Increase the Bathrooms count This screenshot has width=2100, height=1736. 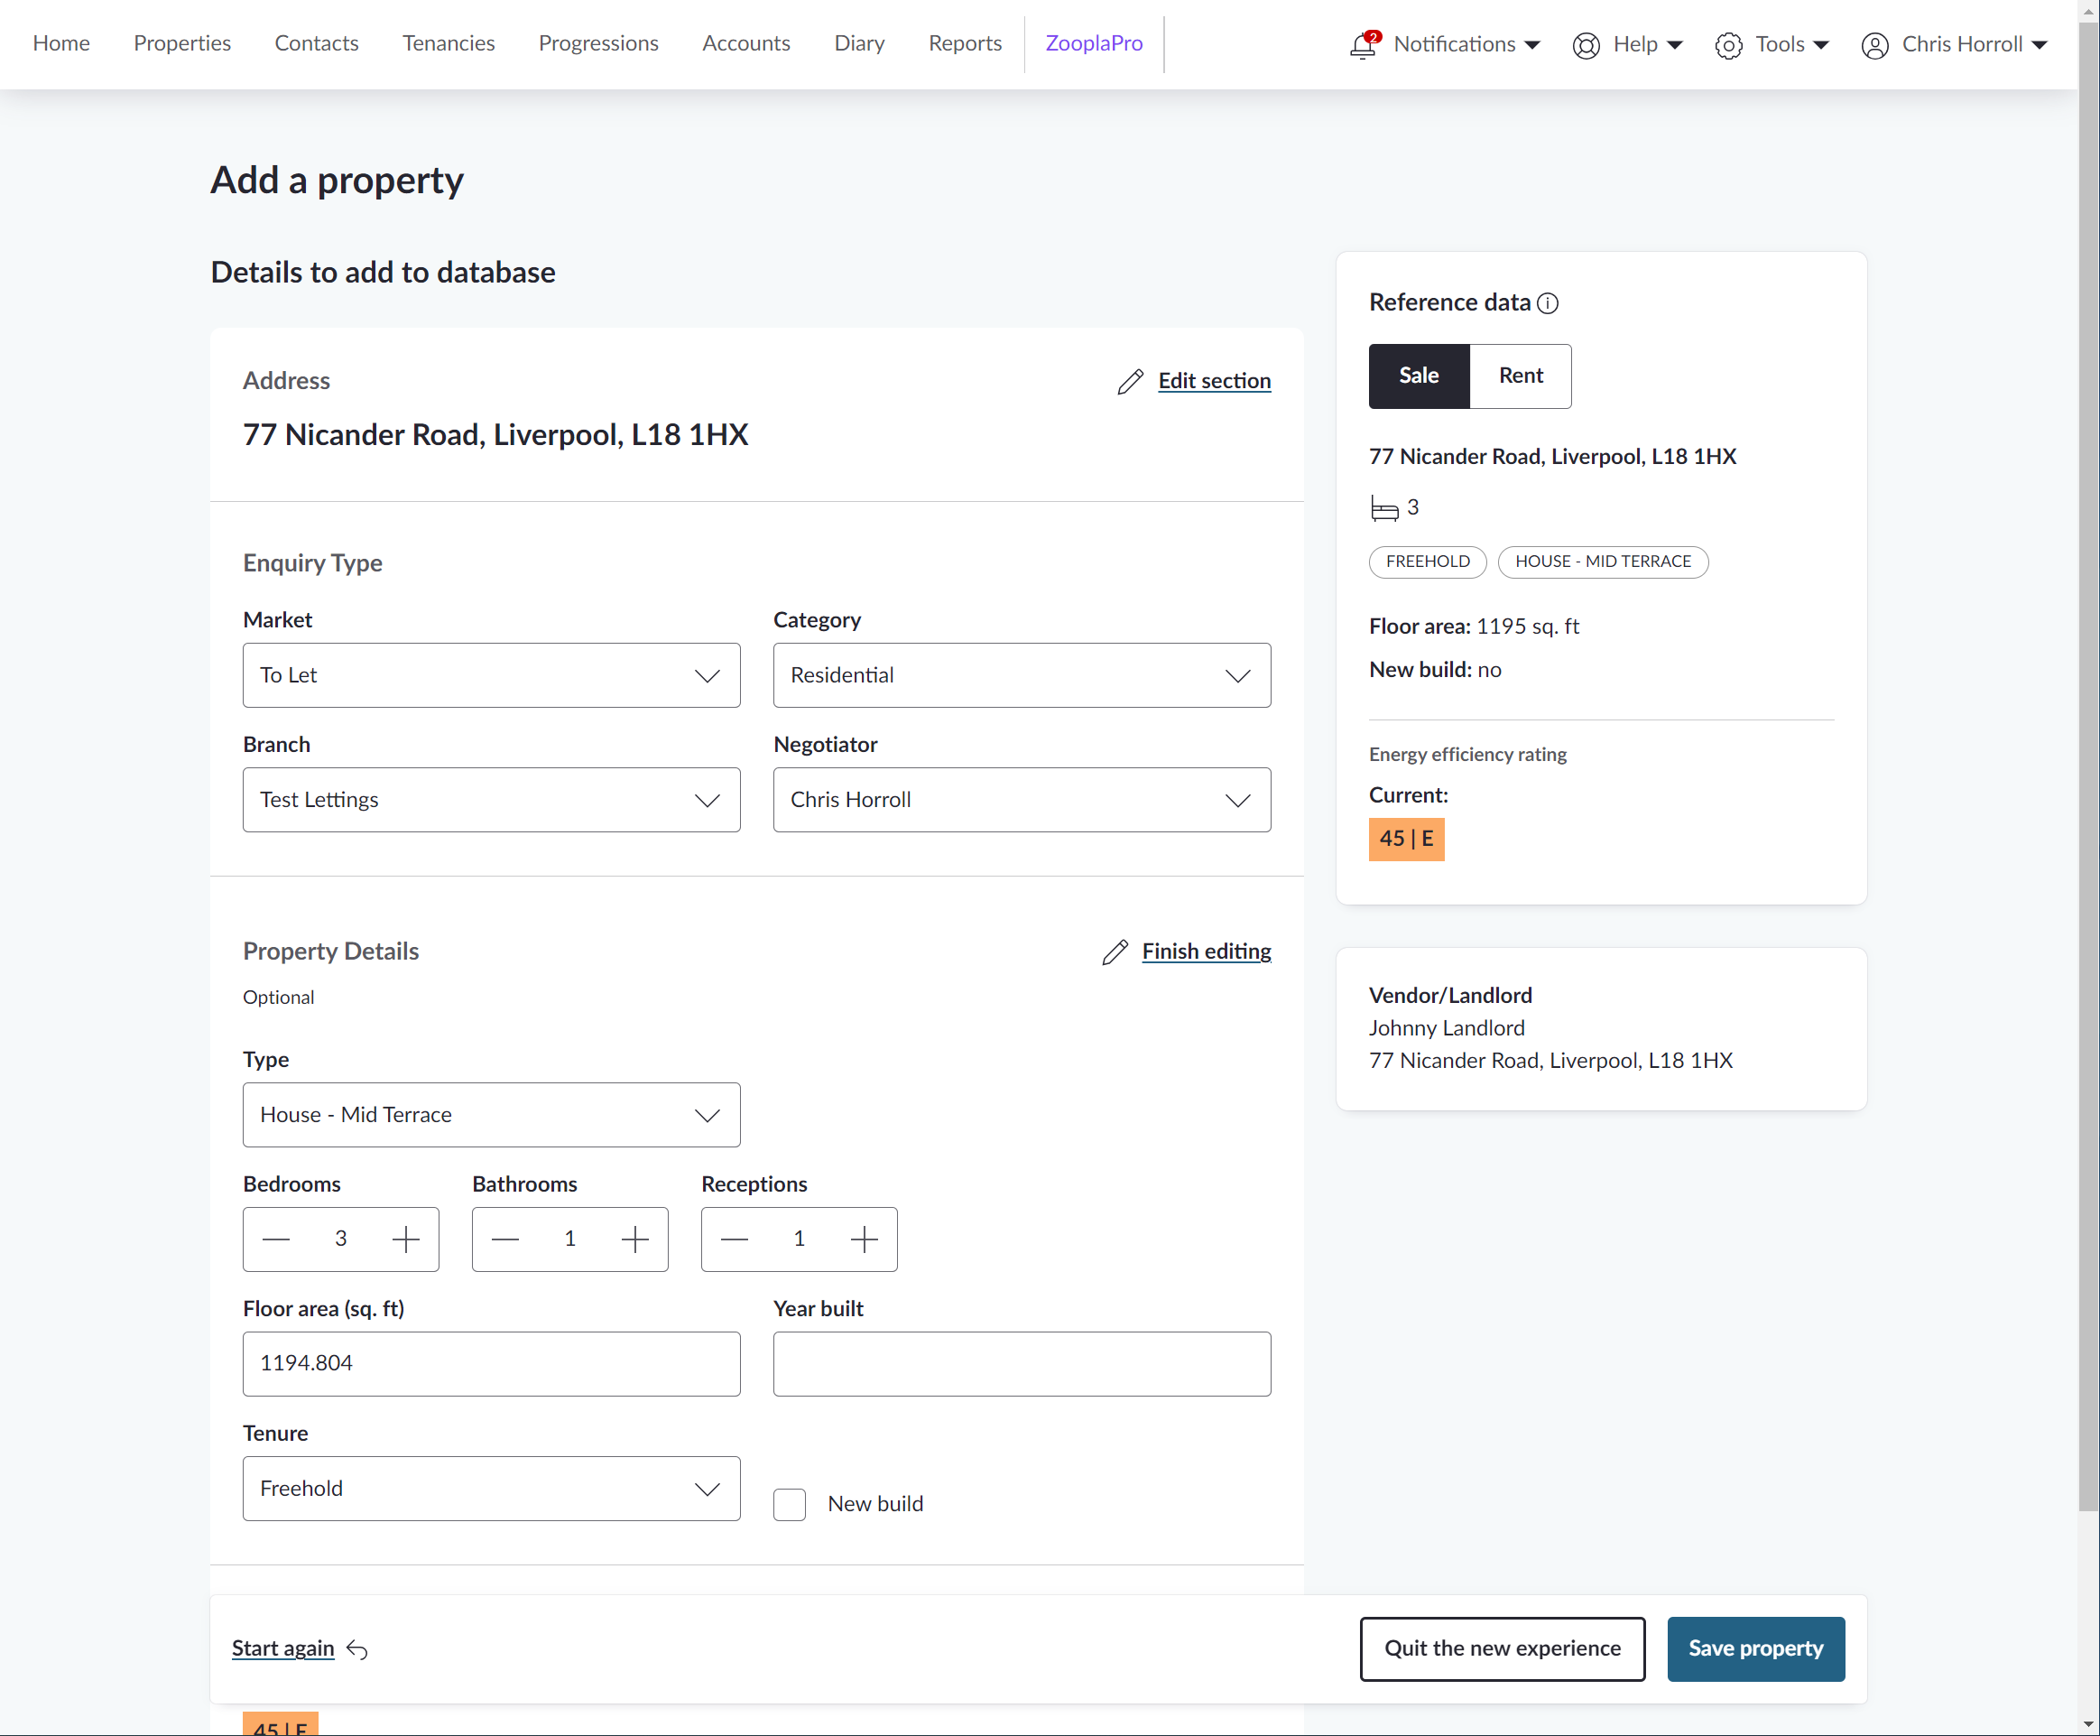point(635,1239)
